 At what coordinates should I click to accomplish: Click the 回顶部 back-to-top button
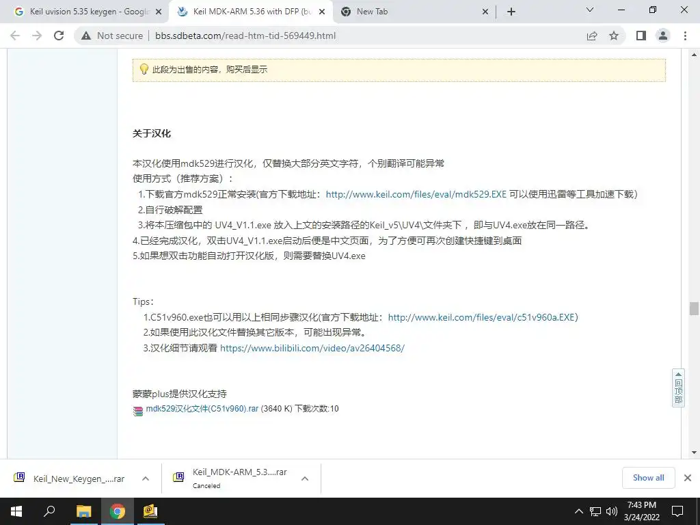pyautogui.click(x=678, y=388)
